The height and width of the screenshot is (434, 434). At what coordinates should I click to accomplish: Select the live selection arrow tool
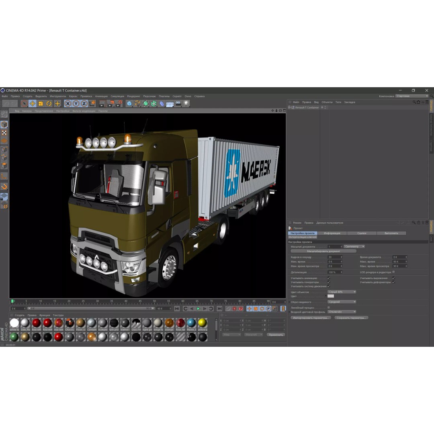pos(25,104)
